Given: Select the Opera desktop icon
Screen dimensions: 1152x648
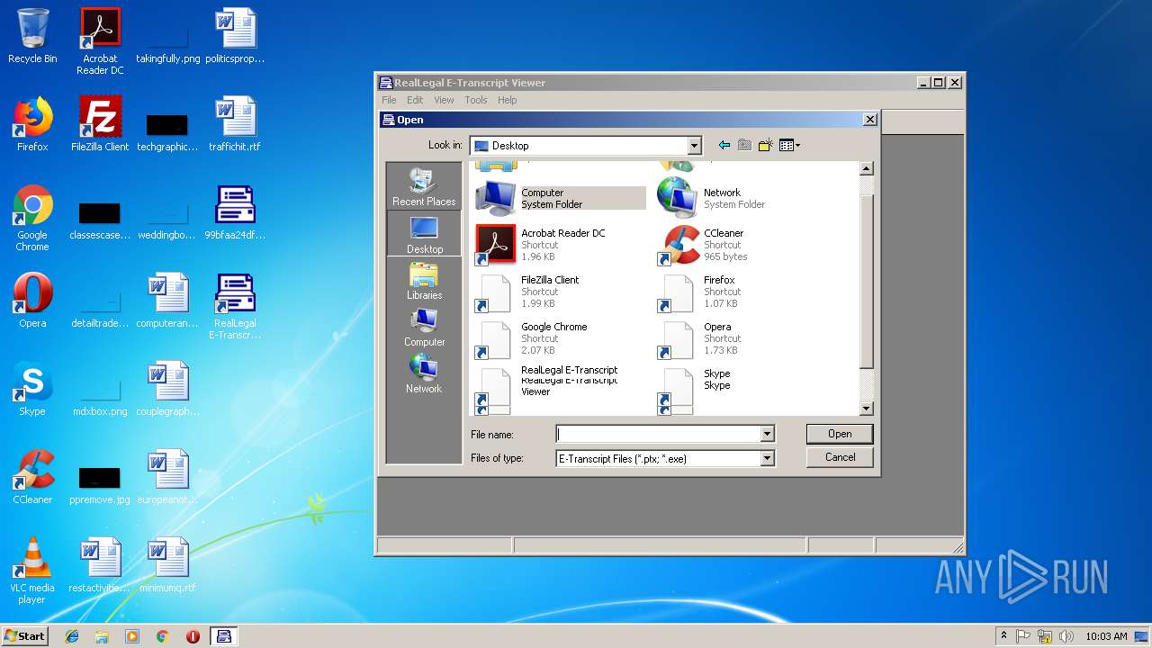Looking at the screenshot, I should [x=32, y=301].
